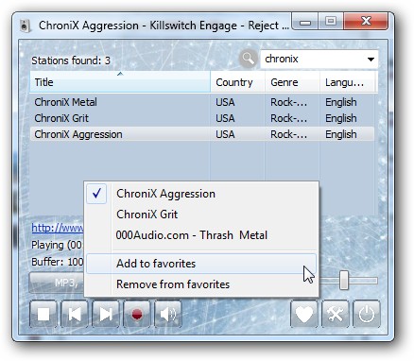Select the ChroniX Aggression row in station list
Screen dimensions: 414x361
point(202,134)
